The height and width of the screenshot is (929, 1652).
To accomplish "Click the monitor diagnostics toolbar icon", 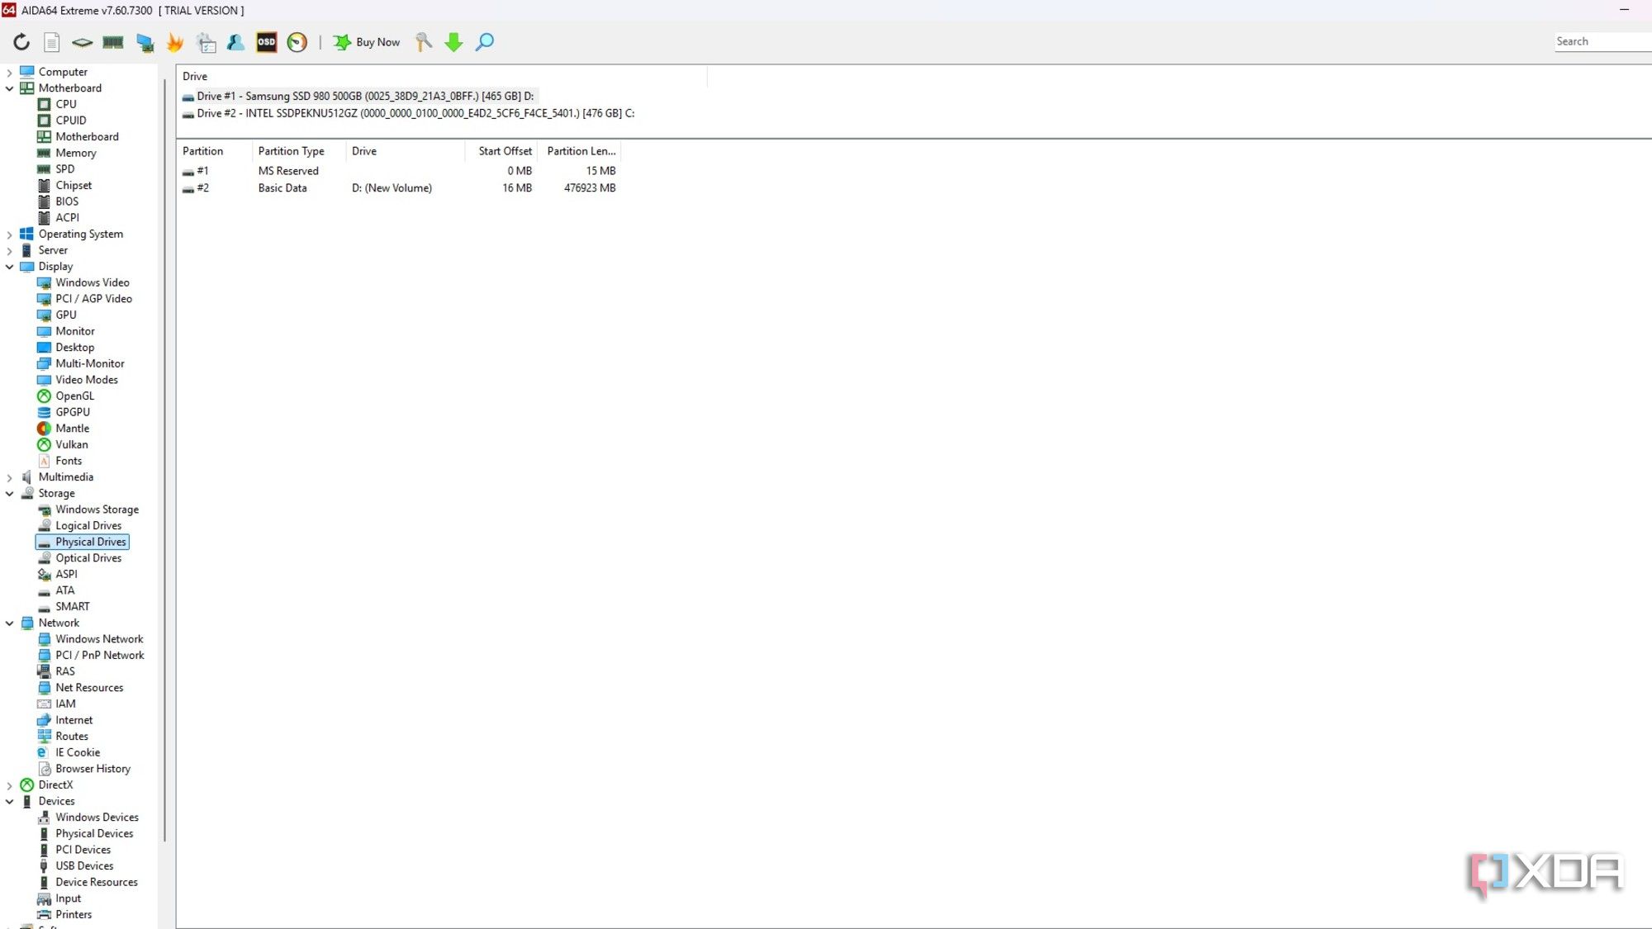I will click(145, 42).
